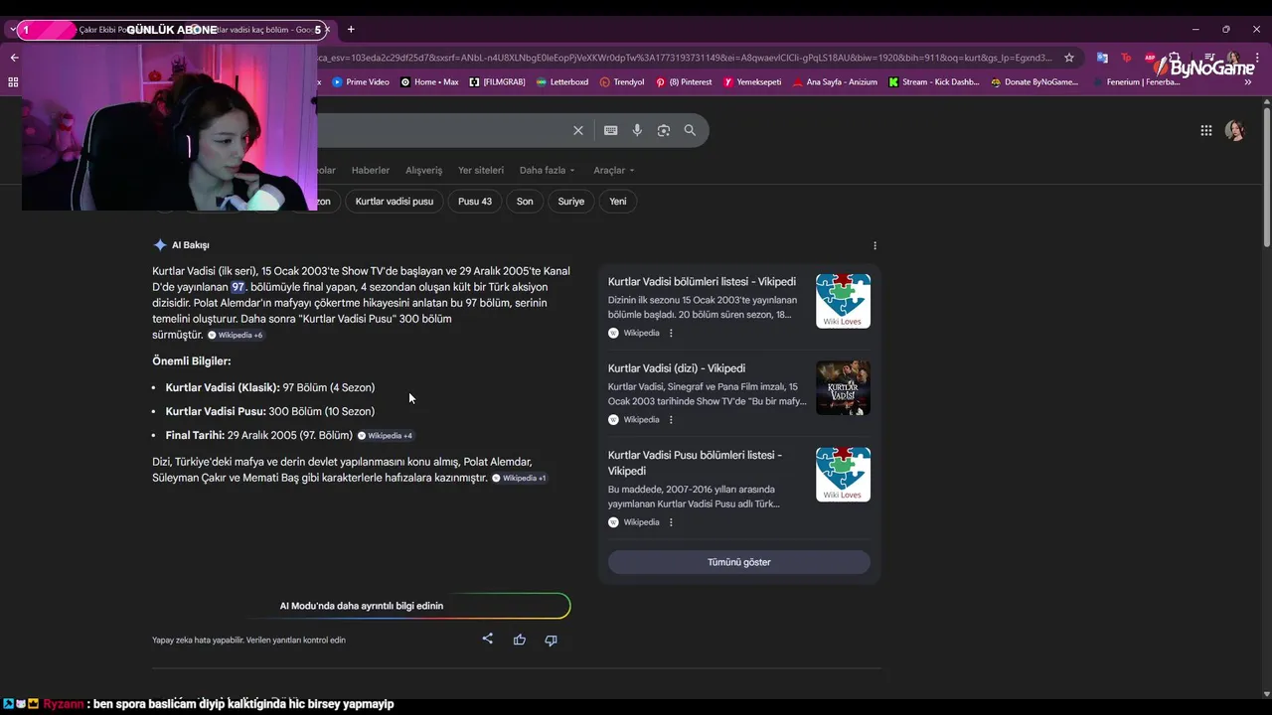Open AI overview options menu
Image resolution: width=1272 pixels, height=715 pixels.
(x=874, y=245)
